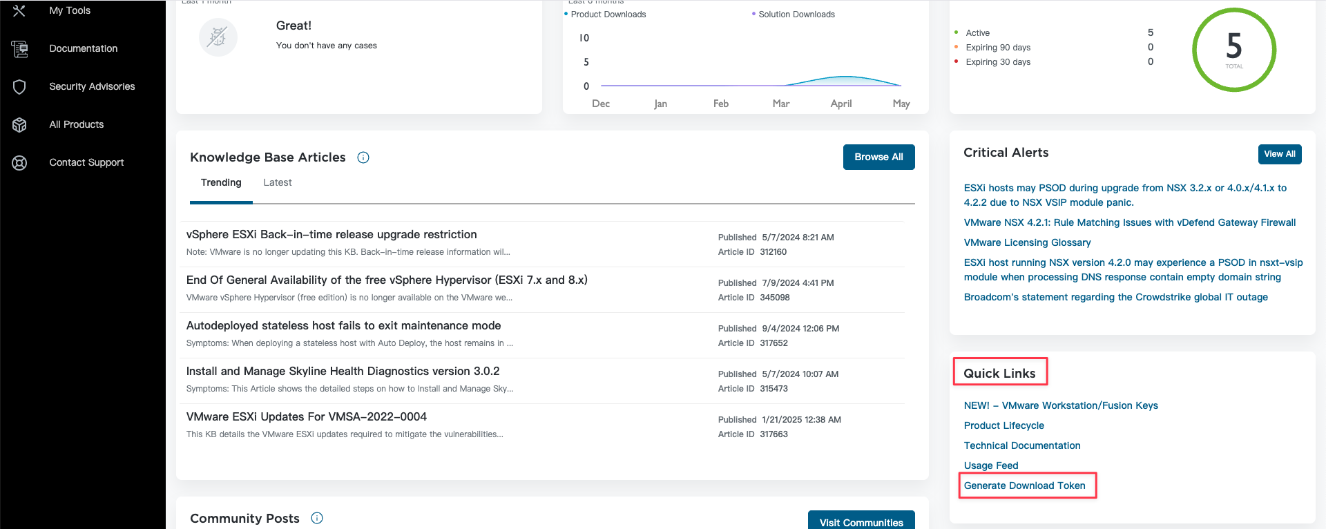Go to Security Advisories
This screenshot has height=529, width=1326.
click(92, 86)
